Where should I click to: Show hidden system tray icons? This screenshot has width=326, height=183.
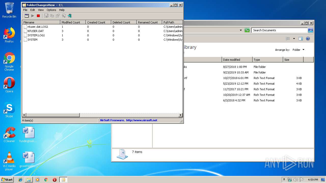coord(284,180)
